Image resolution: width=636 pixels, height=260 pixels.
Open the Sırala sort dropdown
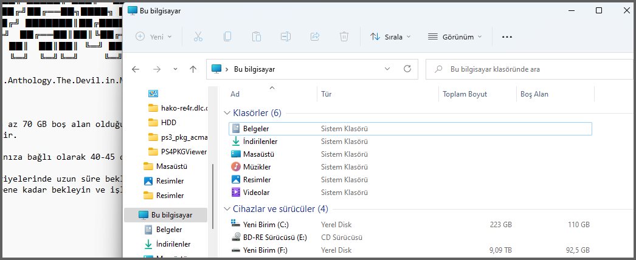click(390, 36)
